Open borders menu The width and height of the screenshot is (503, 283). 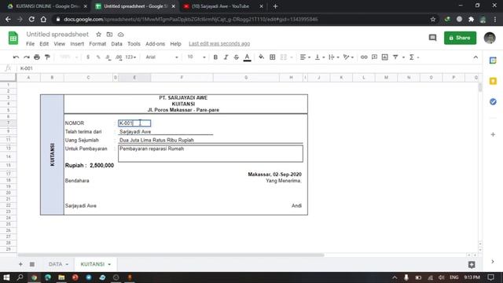[273, 57]
